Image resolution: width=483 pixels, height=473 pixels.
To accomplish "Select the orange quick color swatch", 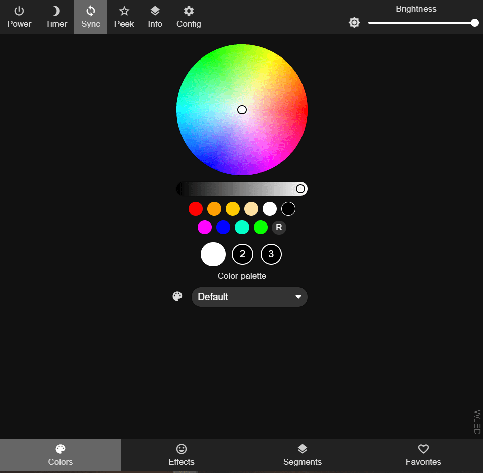I will (x=214, y=209).
